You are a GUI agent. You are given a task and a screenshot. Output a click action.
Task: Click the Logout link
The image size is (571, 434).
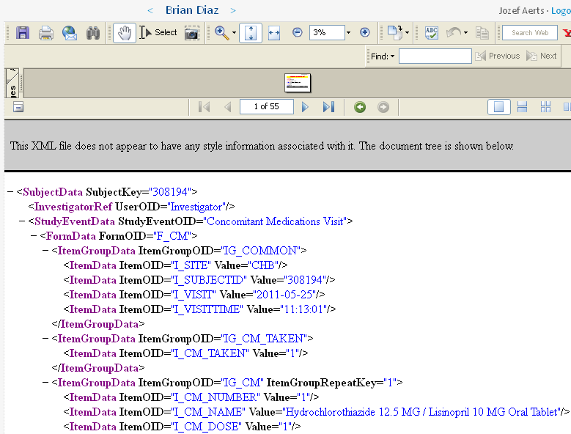(x=561, y=11)
